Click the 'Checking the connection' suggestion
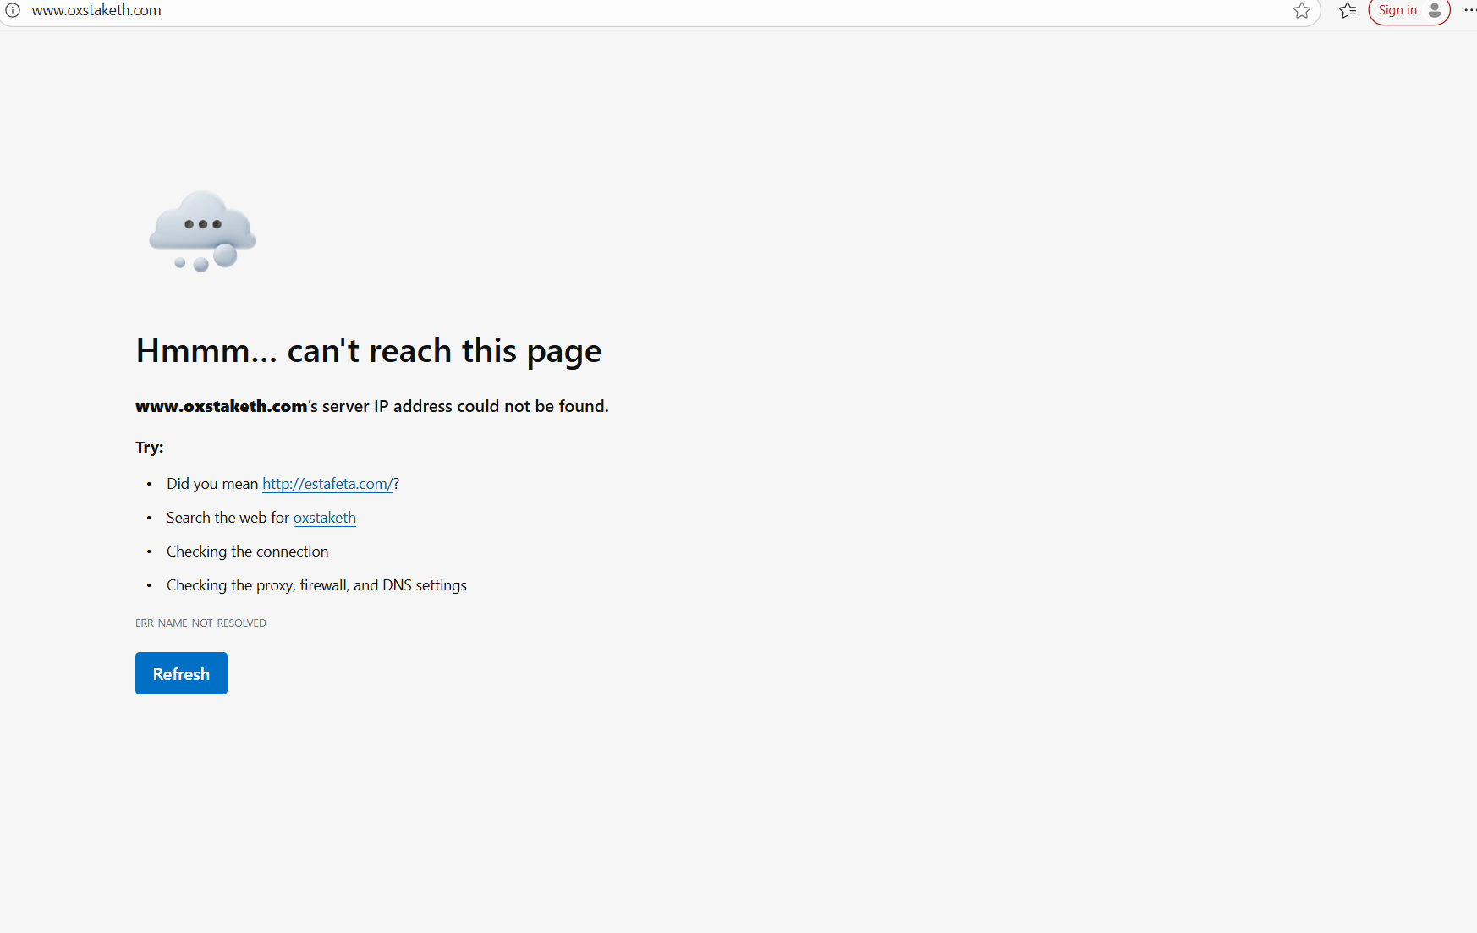Image resolution: width=1477 pixels, height=933 pixels. (x=247, y=552)
